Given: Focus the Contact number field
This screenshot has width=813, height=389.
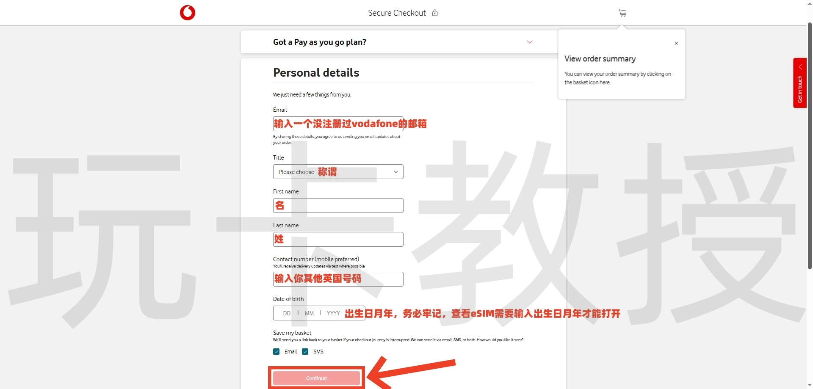Looking at the screenshot, I should click(338, 279).
